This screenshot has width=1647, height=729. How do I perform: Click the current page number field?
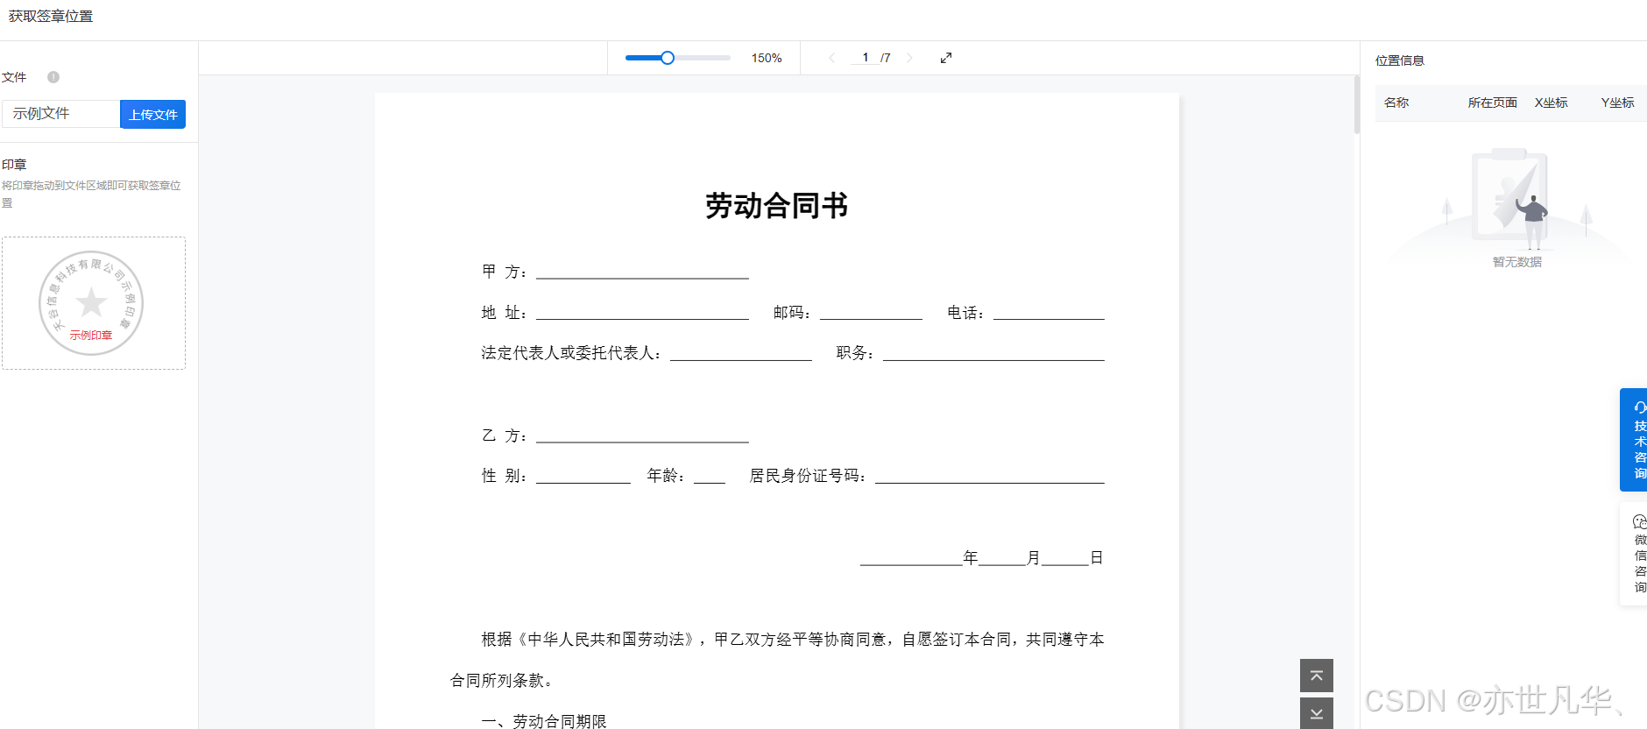[865, 58]
